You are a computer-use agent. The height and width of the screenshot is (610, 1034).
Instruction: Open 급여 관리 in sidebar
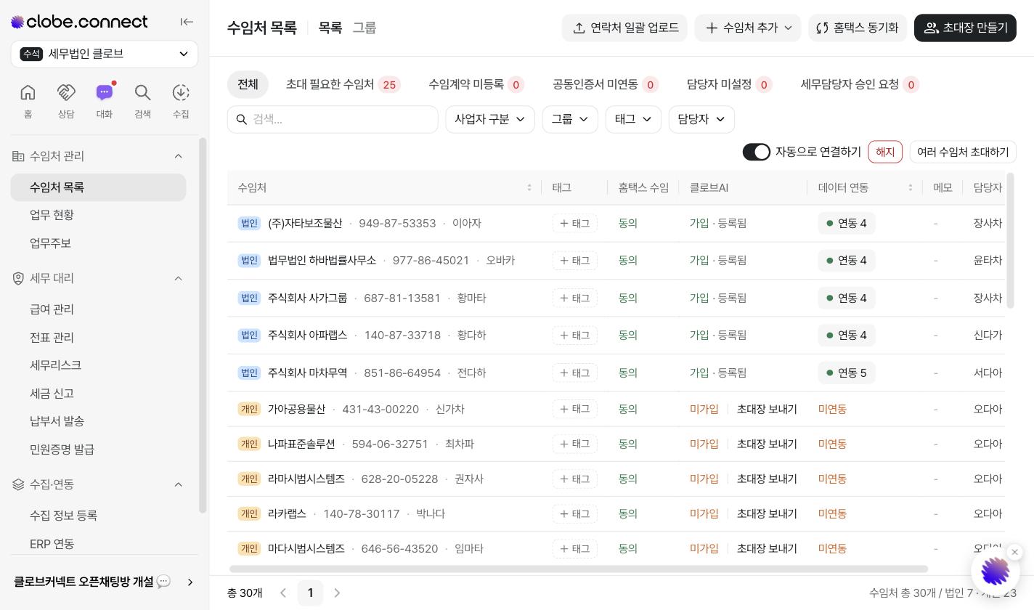98,309
